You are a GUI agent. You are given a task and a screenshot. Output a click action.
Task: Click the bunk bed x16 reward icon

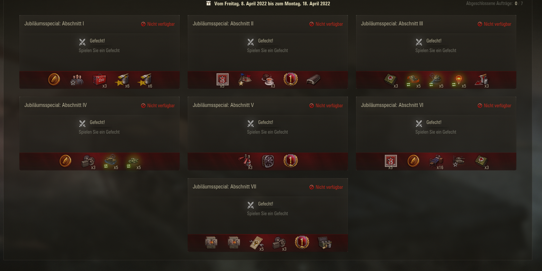coord(436,161)
